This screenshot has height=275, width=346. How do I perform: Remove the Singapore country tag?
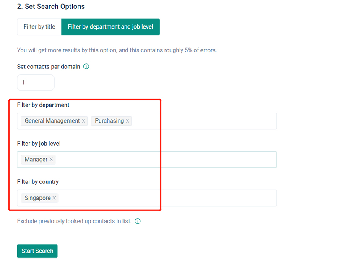pyautogui.click(x=55, y=198)
